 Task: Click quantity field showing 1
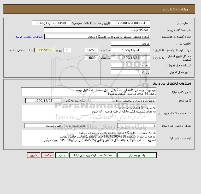(137, 126)
